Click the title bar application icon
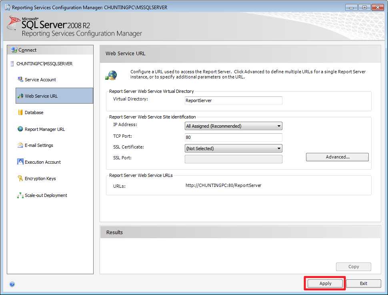The height and width of the screenshot is (295, 388). tap(8, 8)
